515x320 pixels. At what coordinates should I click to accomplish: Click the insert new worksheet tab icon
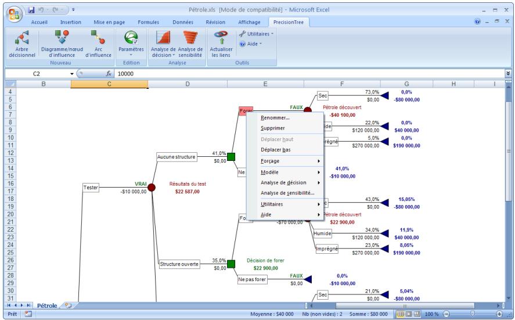pyautogui.click(x=69, y=305)
